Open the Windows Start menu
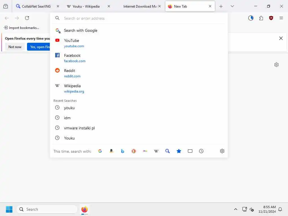The width and height of the screenshot is (288, 216). click(x=9, y=209)
